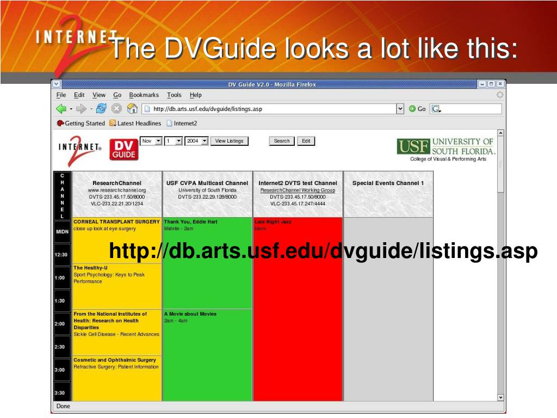Click the scrollbar up arrow
Screen dimensions: 557x418
(500, 133)
